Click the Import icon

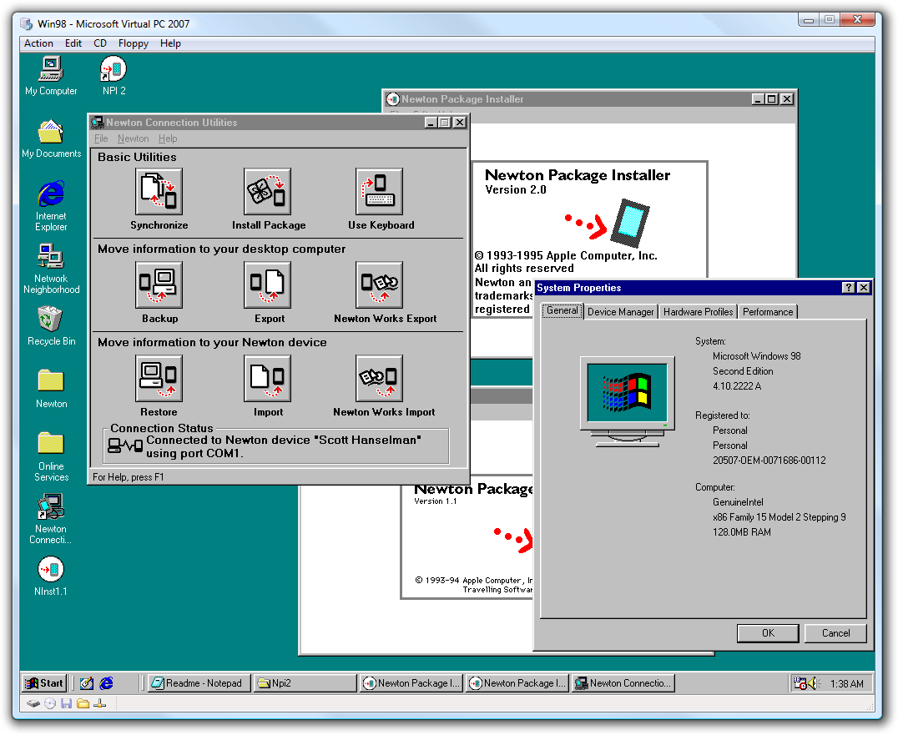(267, 379)
